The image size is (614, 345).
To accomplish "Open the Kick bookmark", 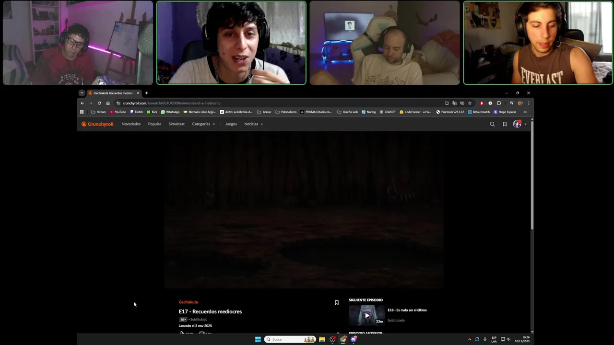I will (x=152, y=112).
